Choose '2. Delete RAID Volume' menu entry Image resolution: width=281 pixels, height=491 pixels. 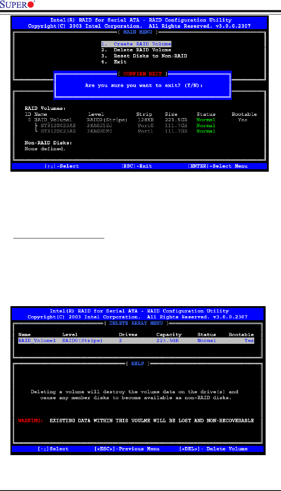pyautogui.click(x=136, y=50)
